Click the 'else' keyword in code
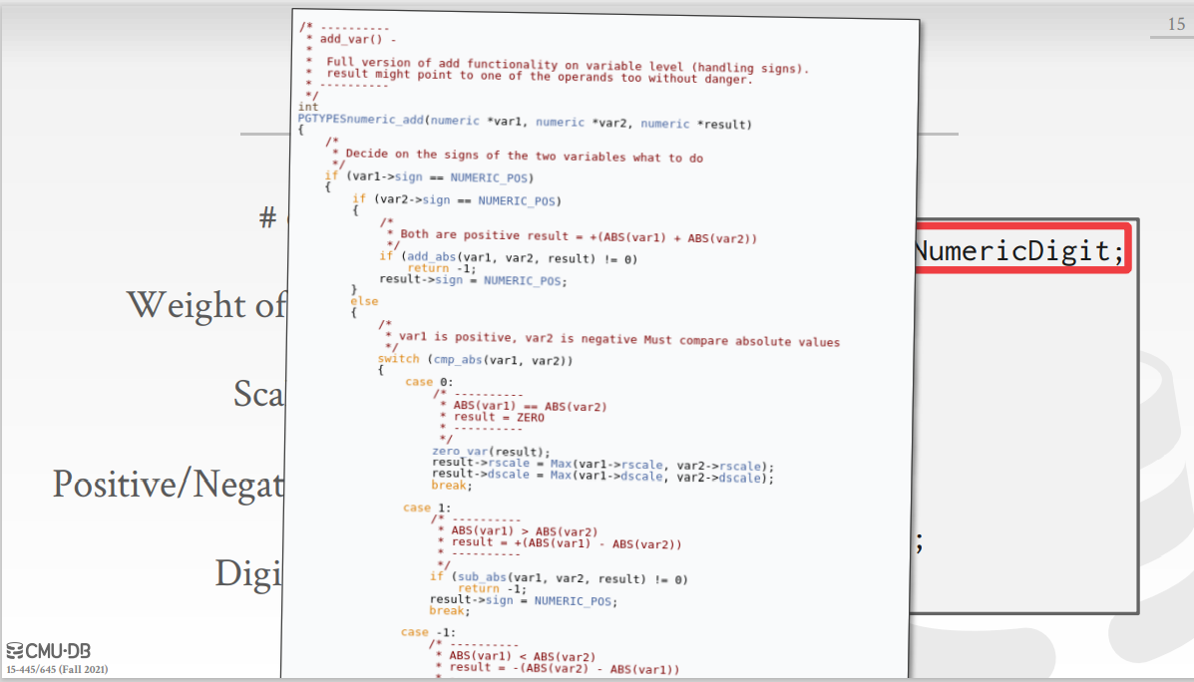 pos(364,300)
